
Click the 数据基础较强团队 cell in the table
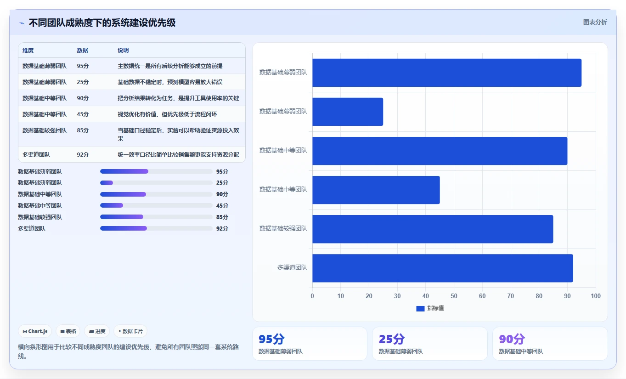click(x=45, y=130)
